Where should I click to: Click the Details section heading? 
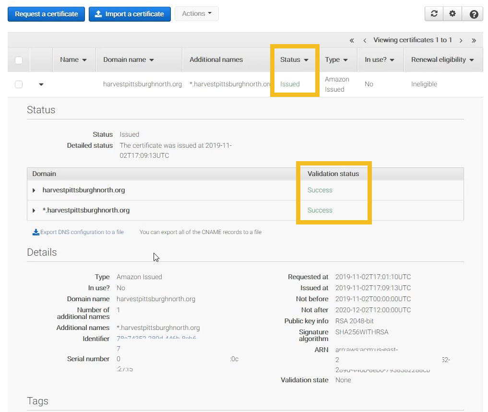[42, 252]
